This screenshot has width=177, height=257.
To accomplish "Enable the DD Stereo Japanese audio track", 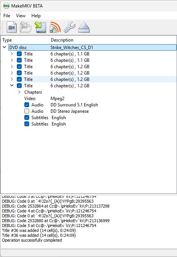I will click(x=27, y=111).
